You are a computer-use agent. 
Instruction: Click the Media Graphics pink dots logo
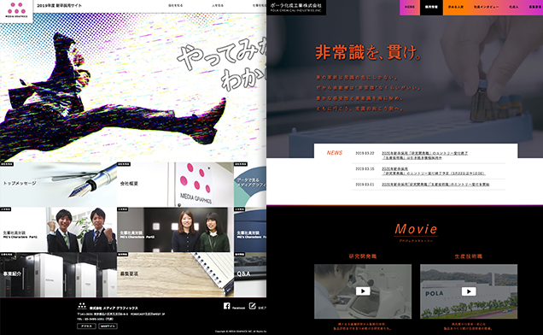[x=16, y=11]
